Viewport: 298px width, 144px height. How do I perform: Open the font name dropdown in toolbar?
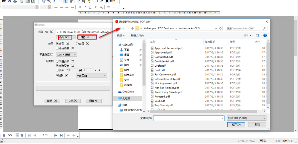point(37,7)
